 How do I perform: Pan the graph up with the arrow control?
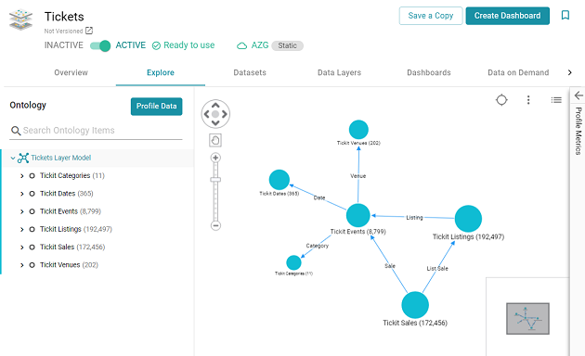[215, 105]
